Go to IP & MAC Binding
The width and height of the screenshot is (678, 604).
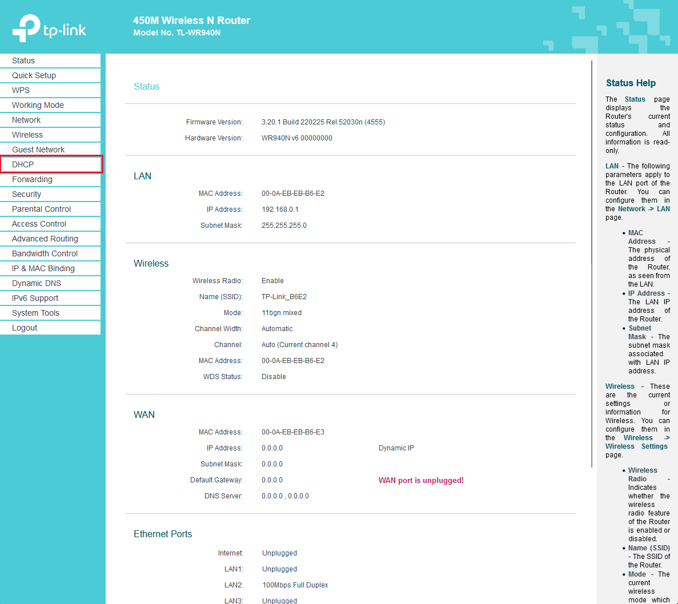(x=43, y=268)
